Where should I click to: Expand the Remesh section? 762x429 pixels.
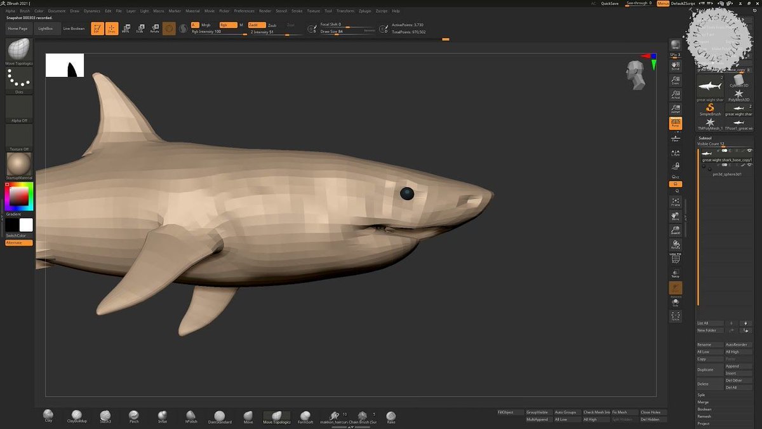point(704,416)
